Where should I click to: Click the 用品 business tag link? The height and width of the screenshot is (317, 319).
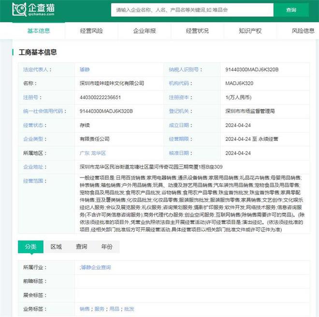pos(115,309)
